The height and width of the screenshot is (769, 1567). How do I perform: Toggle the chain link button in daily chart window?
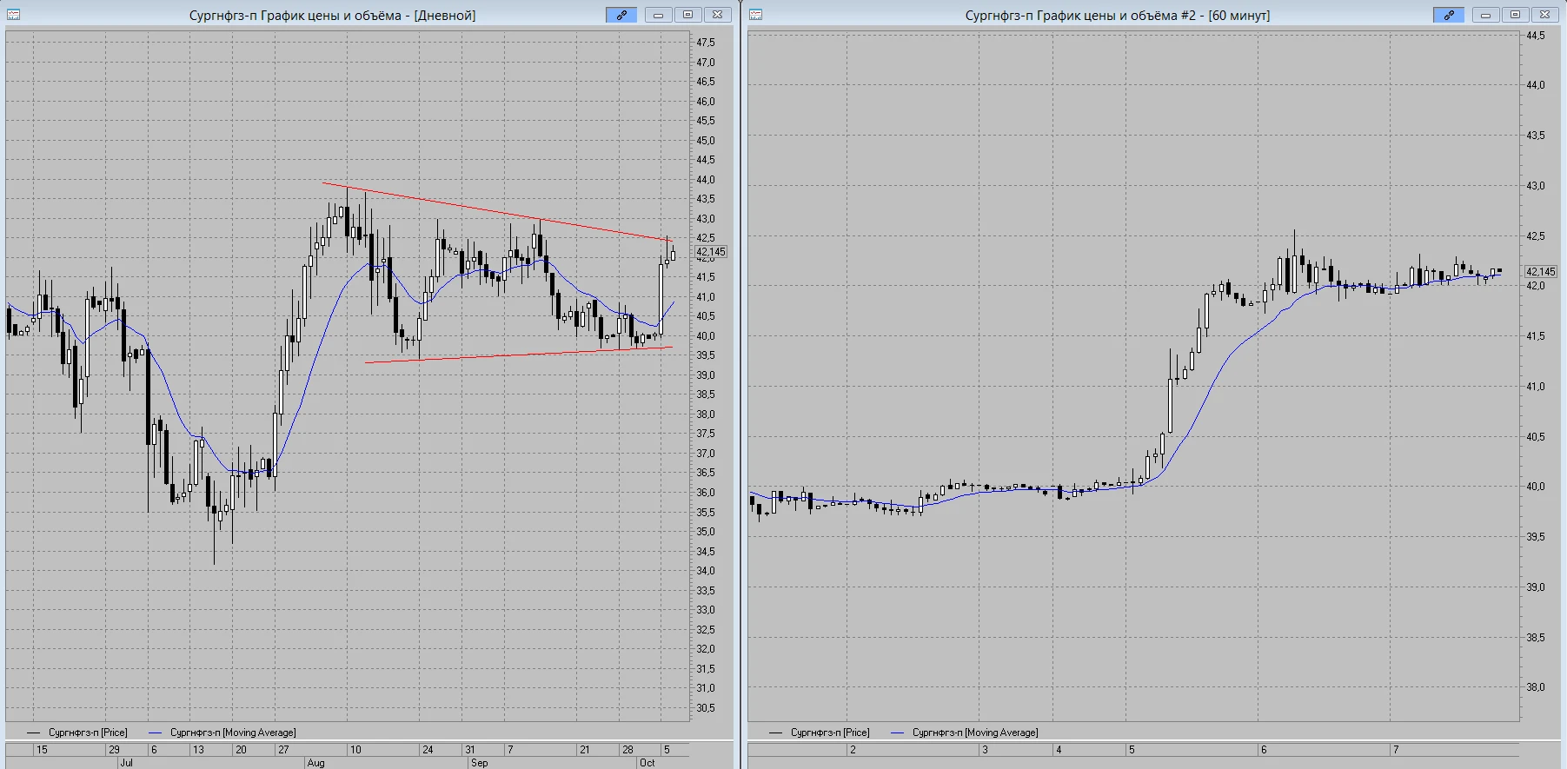pos(621,15)
